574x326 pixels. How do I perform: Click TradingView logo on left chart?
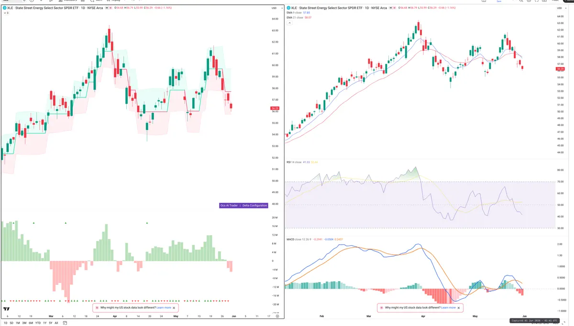(7, 309)
